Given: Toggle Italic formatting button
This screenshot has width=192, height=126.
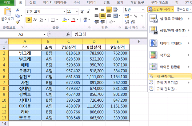Looking at the screenshot, I should point(35,20).
